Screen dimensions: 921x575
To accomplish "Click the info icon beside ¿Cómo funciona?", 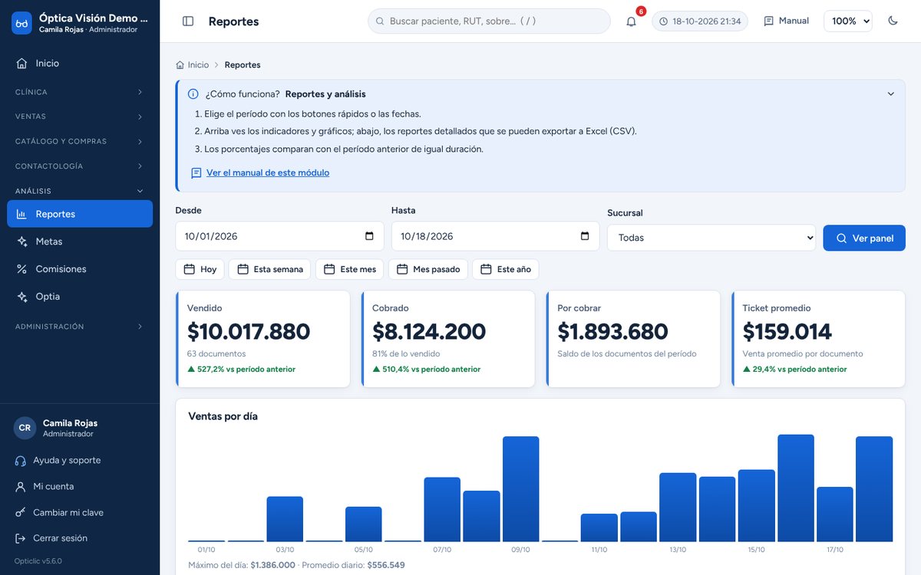I will [193, 94].
